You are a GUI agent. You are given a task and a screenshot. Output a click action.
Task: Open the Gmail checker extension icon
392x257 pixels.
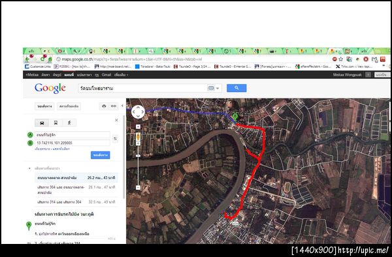tap(374, 59)
